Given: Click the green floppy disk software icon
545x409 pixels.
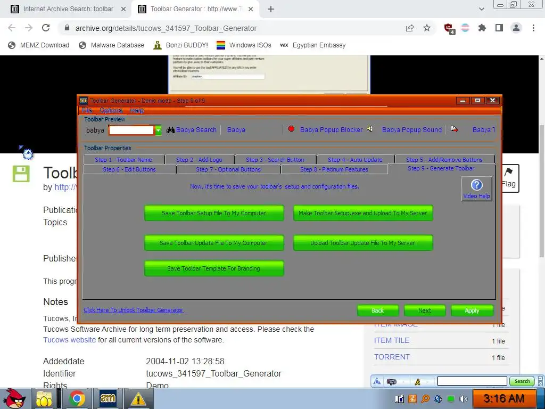Looking at the screenshot, I should coord(21,174).
